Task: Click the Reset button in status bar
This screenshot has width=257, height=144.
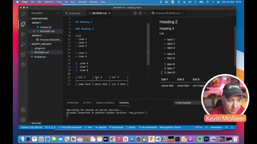Action: (131, 127)
